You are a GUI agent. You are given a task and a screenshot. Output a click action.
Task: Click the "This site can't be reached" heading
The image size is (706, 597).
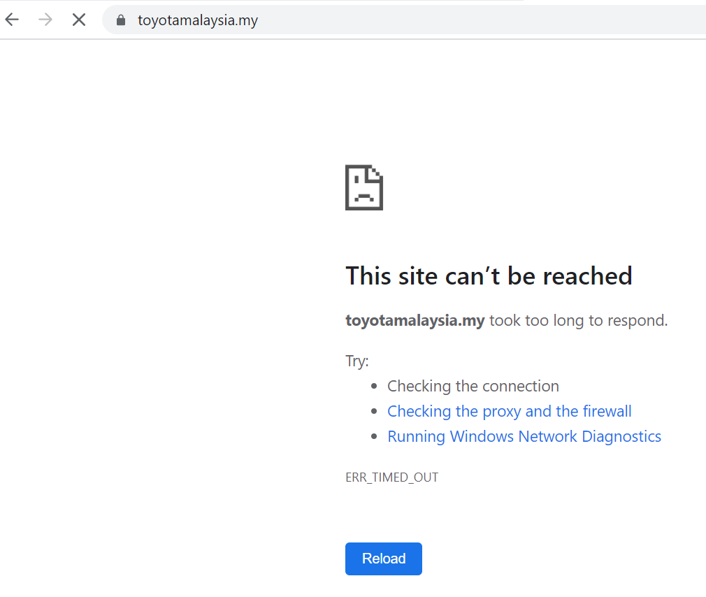489,276
